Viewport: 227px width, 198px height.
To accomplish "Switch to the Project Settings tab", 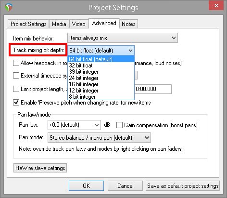I will [x=28, y=24].
